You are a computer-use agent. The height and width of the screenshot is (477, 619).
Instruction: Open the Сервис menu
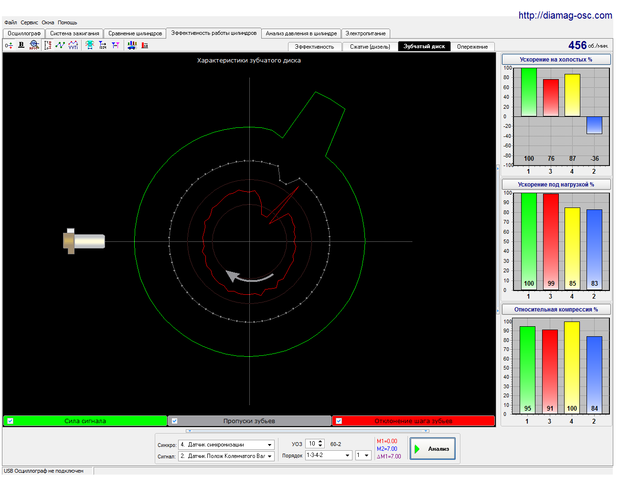click(29, 22)
